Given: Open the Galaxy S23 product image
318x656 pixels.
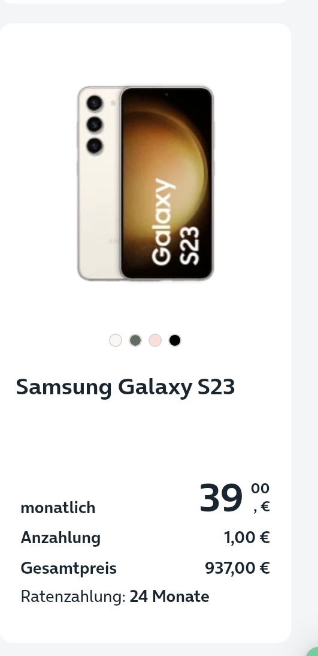Looking at the screenshot, I should tap(146, 183).
